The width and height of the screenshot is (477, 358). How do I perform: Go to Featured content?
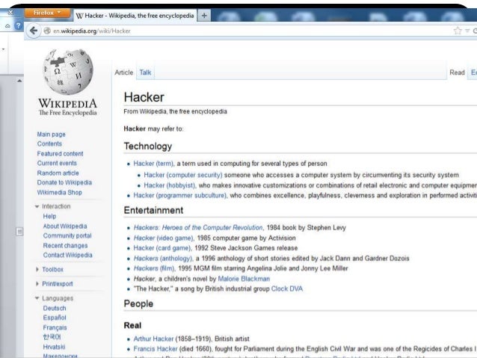[60, 154]
